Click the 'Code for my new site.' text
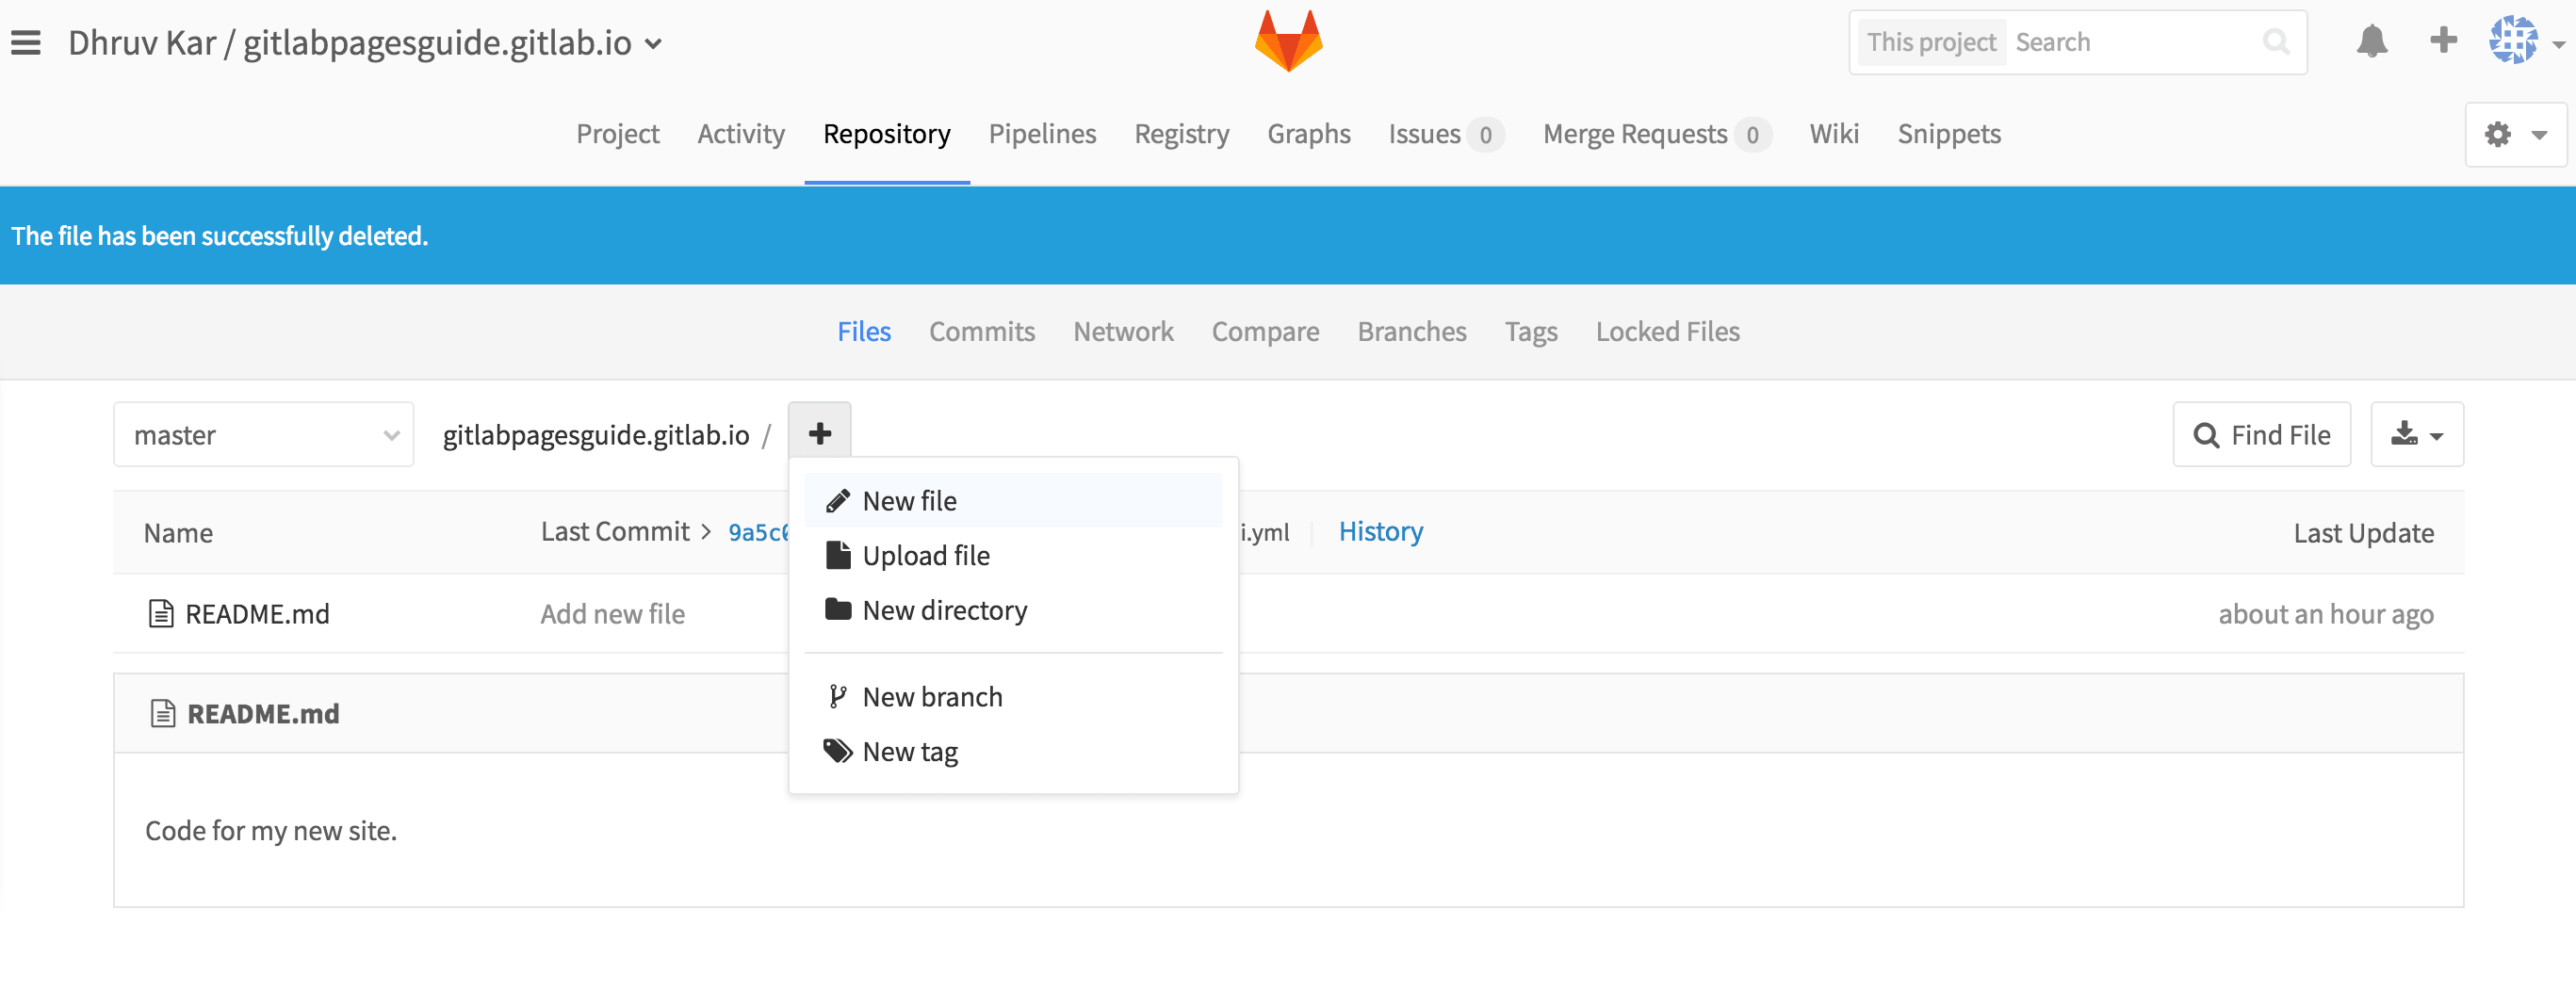The width and height of the screenshot is (2576, 1006). (271, 830)
